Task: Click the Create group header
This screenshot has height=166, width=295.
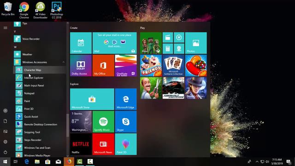Action: pyautogui.click(x=74, y=28)
